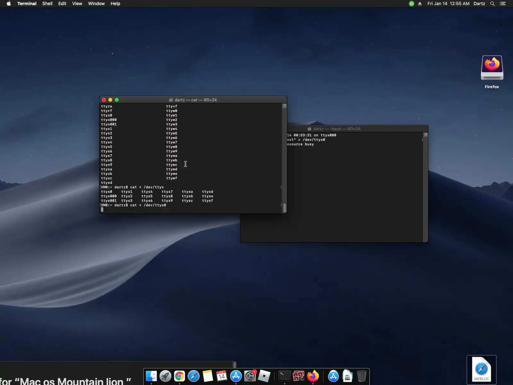Open Photo Booth from the Dock

(299, 376)
